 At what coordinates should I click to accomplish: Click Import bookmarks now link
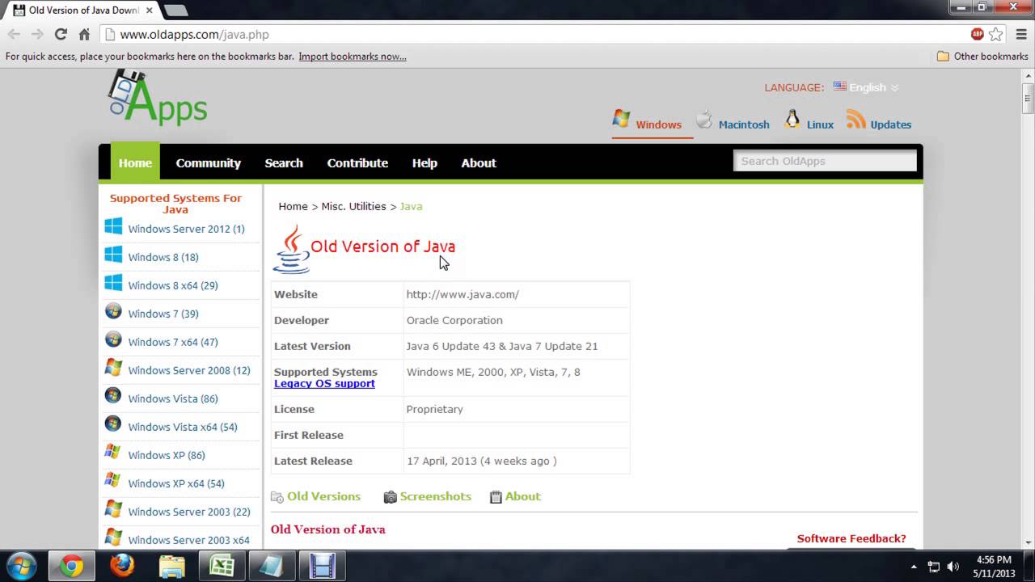pos(353,57)
